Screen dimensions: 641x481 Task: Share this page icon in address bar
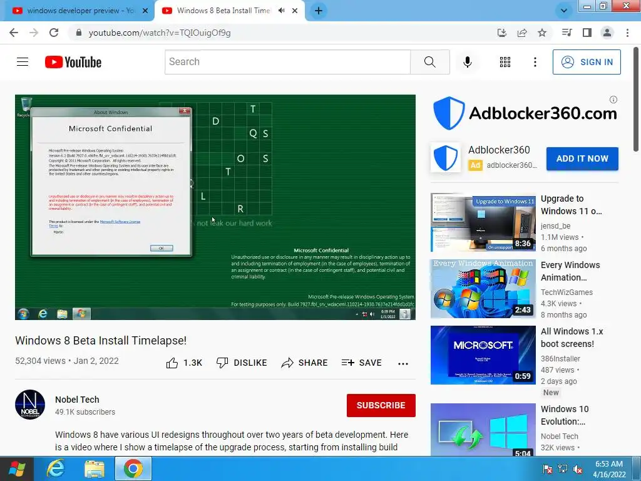click(522, 33)
